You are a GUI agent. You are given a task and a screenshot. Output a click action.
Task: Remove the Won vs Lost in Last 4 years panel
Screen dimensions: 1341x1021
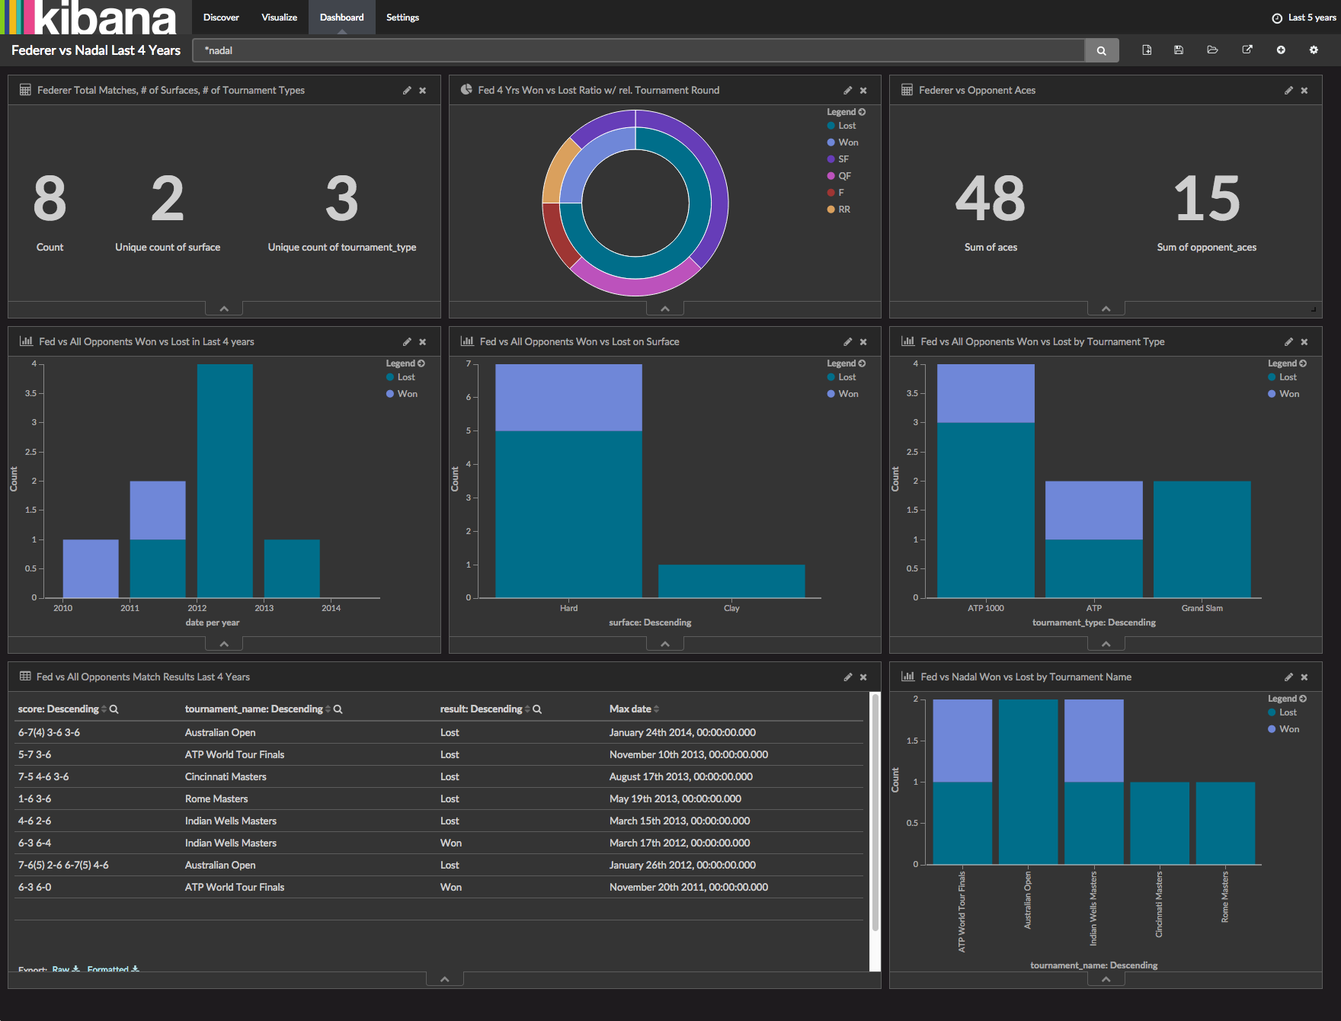click(x=423, y=341)
